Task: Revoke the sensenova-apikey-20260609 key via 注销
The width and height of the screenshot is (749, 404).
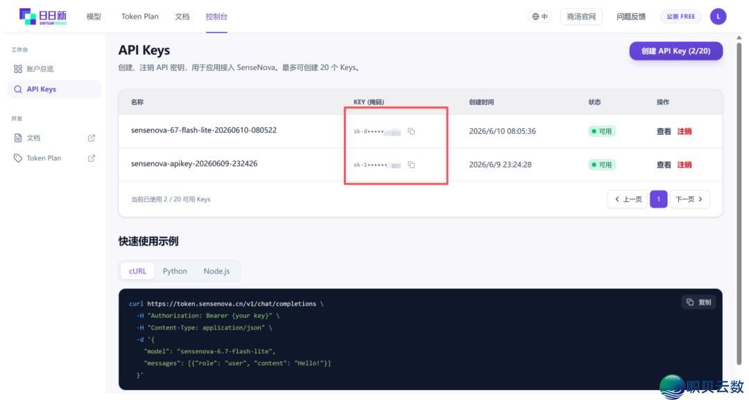Action: pos(684,165)
